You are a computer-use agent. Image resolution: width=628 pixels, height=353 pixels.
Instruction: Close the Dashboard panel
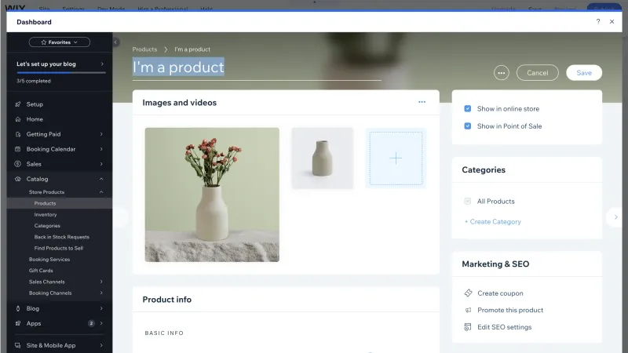click(x=612, y=22)
